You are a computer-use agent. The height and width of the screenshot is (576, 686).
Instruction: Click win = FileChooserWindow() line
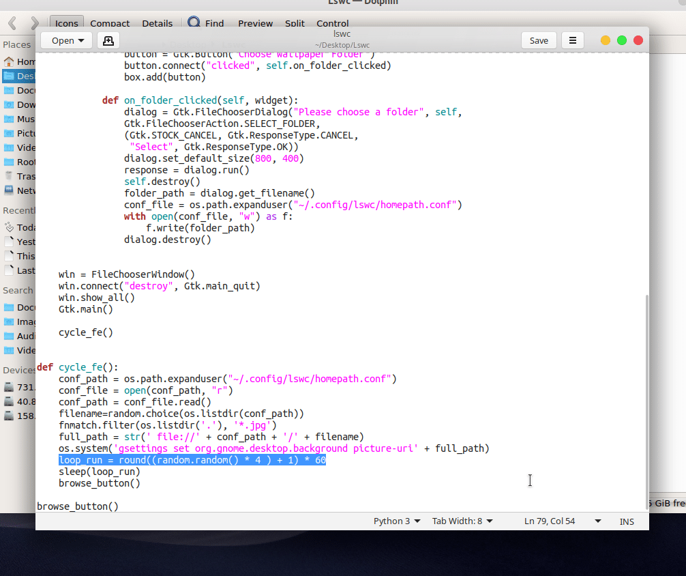pyautogui.click(x=126, y=274)
